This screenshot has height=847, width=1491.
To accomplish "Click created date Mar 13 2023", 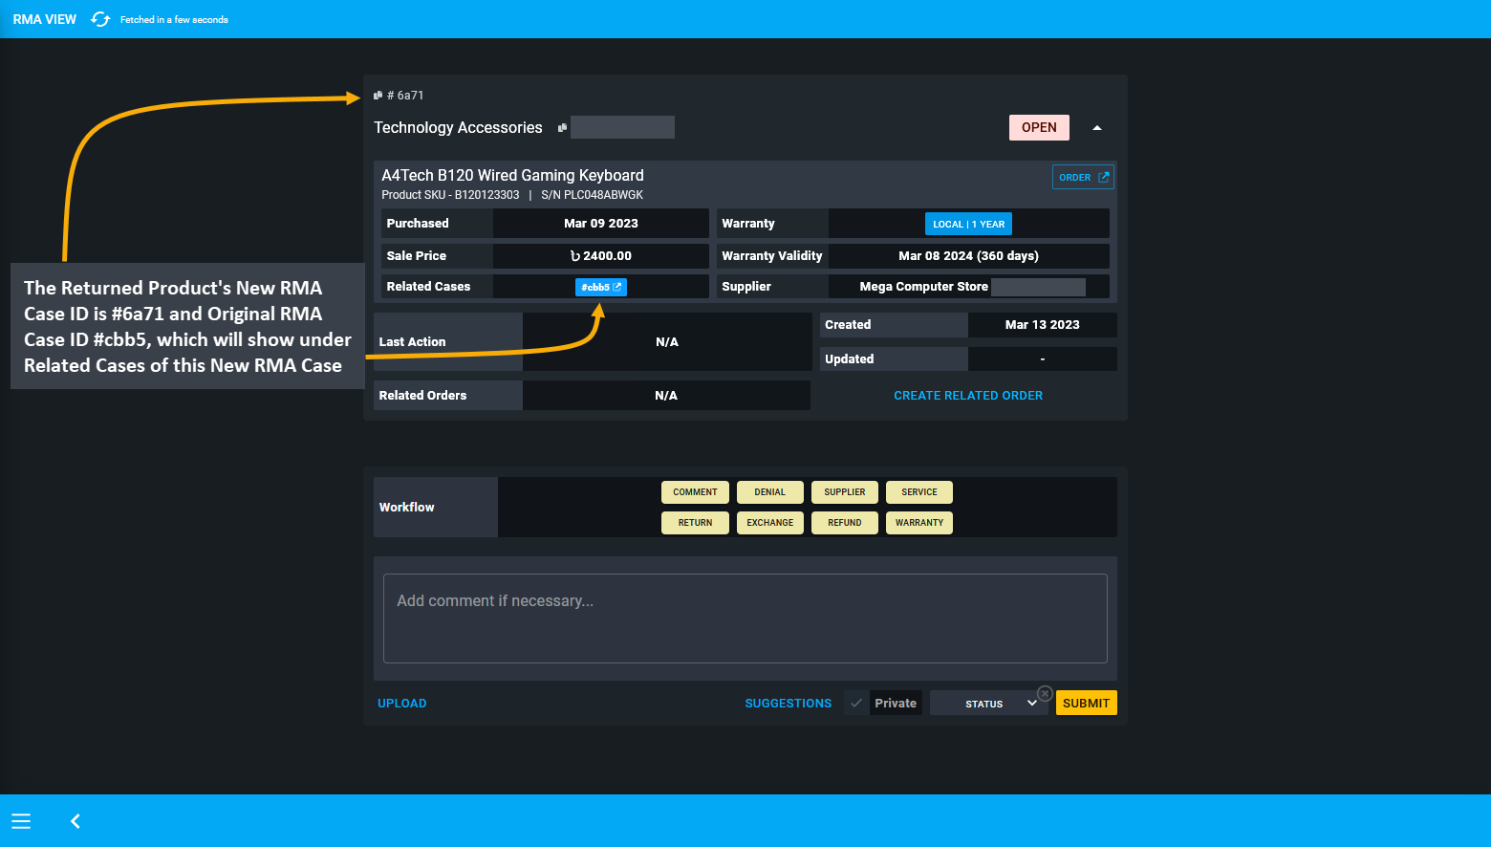I will click(x=1043, y=325).
